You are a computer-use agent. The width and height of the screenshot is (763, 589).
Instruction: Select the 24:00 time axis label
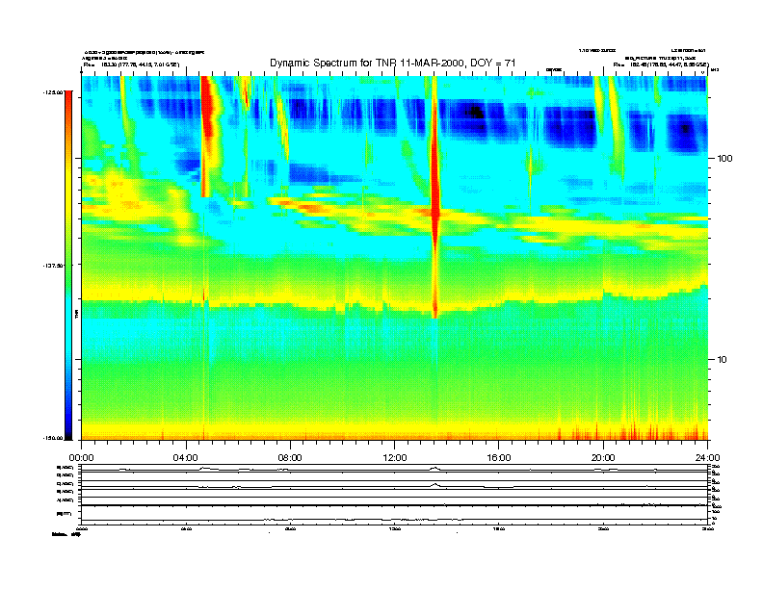coord(707,458)
